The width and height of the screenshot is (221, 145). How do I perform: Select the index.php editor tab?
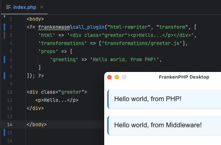24,7
